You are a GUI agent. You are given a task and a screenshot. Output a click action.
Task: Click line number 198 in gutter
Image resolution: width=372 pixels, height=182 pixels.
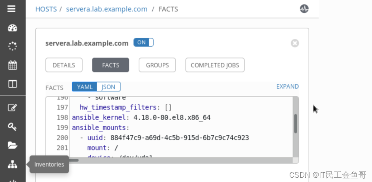[62, 118]
